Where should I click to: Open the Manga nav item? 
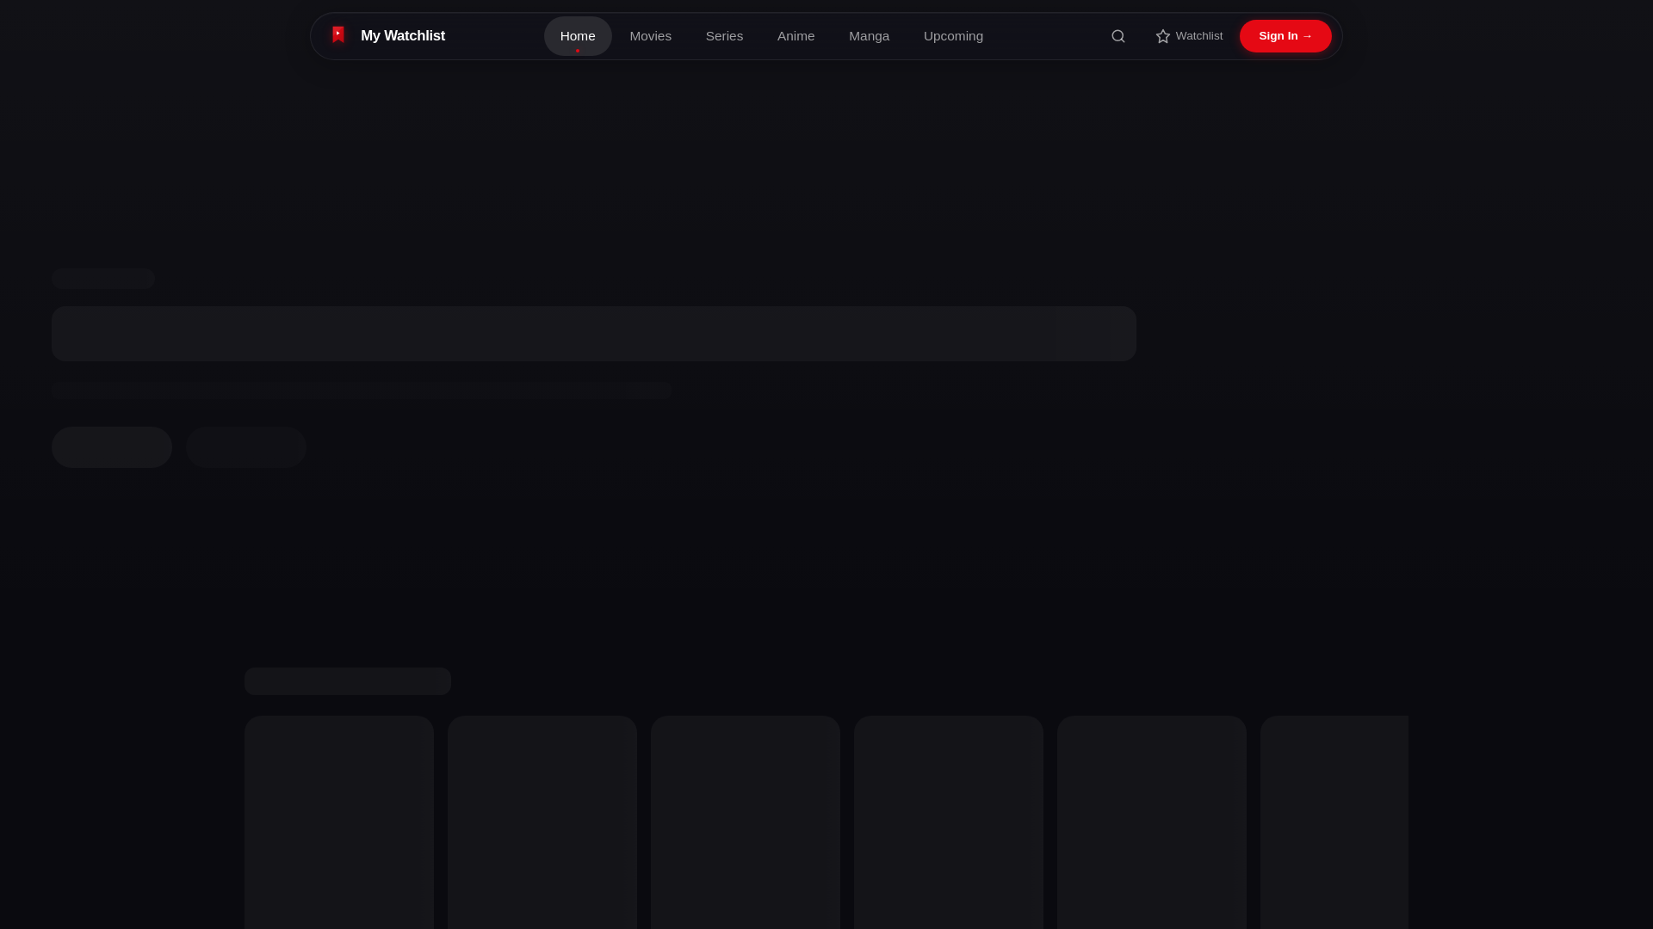click(x=869, y=36)
